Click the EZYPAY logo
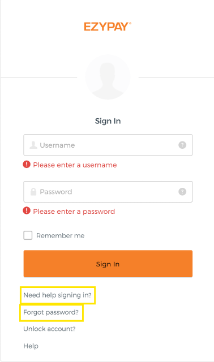 pyautogui.click(x=108, y=27)
